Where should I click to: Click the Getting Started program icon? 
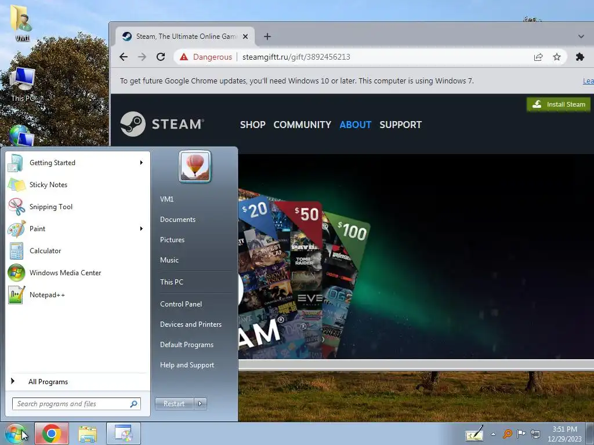(16, 163)
